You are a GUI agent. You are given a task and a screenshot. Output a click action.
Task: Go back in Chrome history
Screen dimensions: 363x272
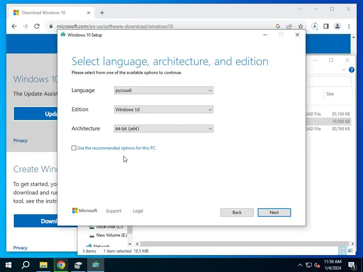[x=14, y=26]
